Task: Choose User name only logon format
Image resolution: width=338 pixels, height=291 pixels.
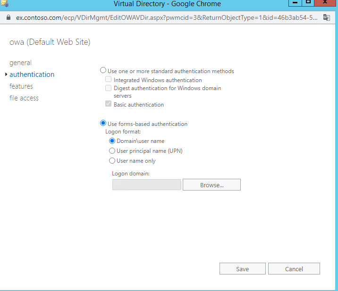Action: [x=112, y=161]
